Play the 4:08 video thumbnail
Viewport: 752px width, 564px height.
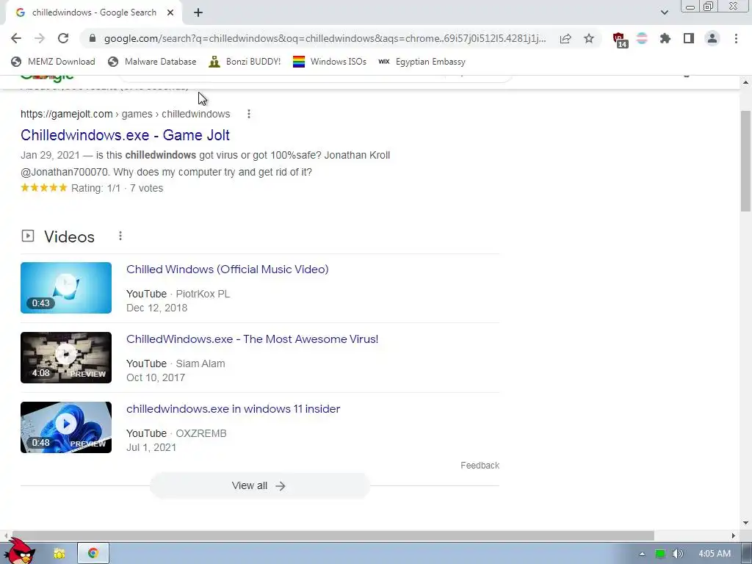click(x=66, y=358)
